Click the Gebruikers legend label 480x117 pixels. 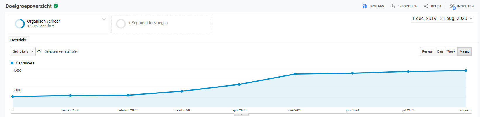point(25,63)
